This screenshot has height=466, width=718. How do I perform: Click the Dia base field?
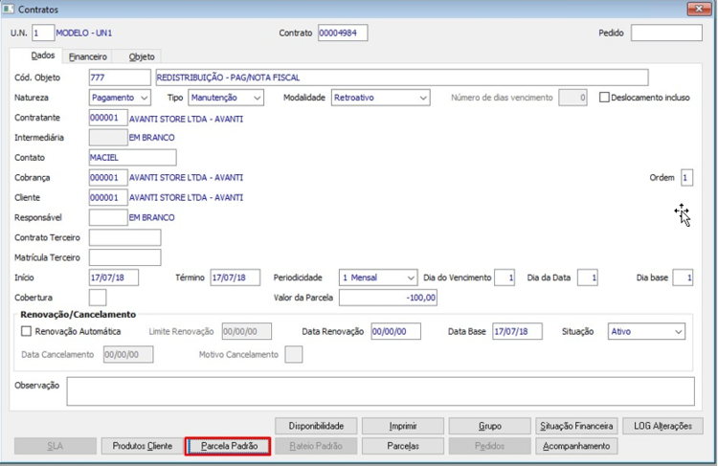tap(683, 277)
